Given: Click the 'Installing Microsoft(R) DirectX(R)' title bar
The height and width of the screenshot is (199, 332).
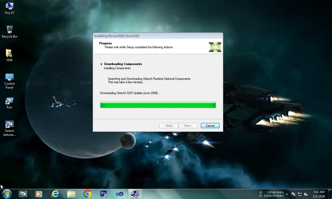Looking at the screenshot, I should 158,36.
